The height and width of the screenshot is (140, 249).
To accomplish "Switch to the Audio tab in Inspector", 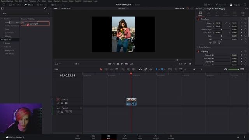I will 209,14.
